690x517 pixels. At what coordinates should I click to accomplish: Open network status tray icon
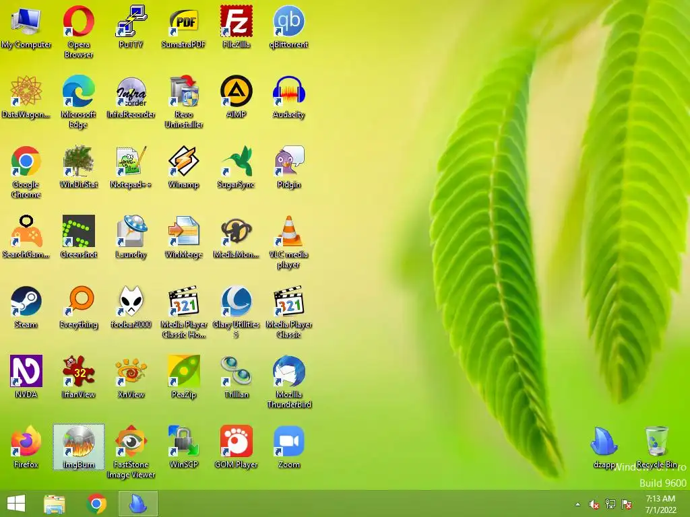point(610,504)
